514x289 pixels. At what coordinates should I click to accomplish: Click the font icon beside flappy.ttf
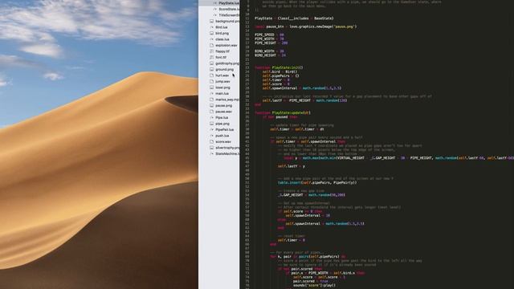[x=212, y=51]
